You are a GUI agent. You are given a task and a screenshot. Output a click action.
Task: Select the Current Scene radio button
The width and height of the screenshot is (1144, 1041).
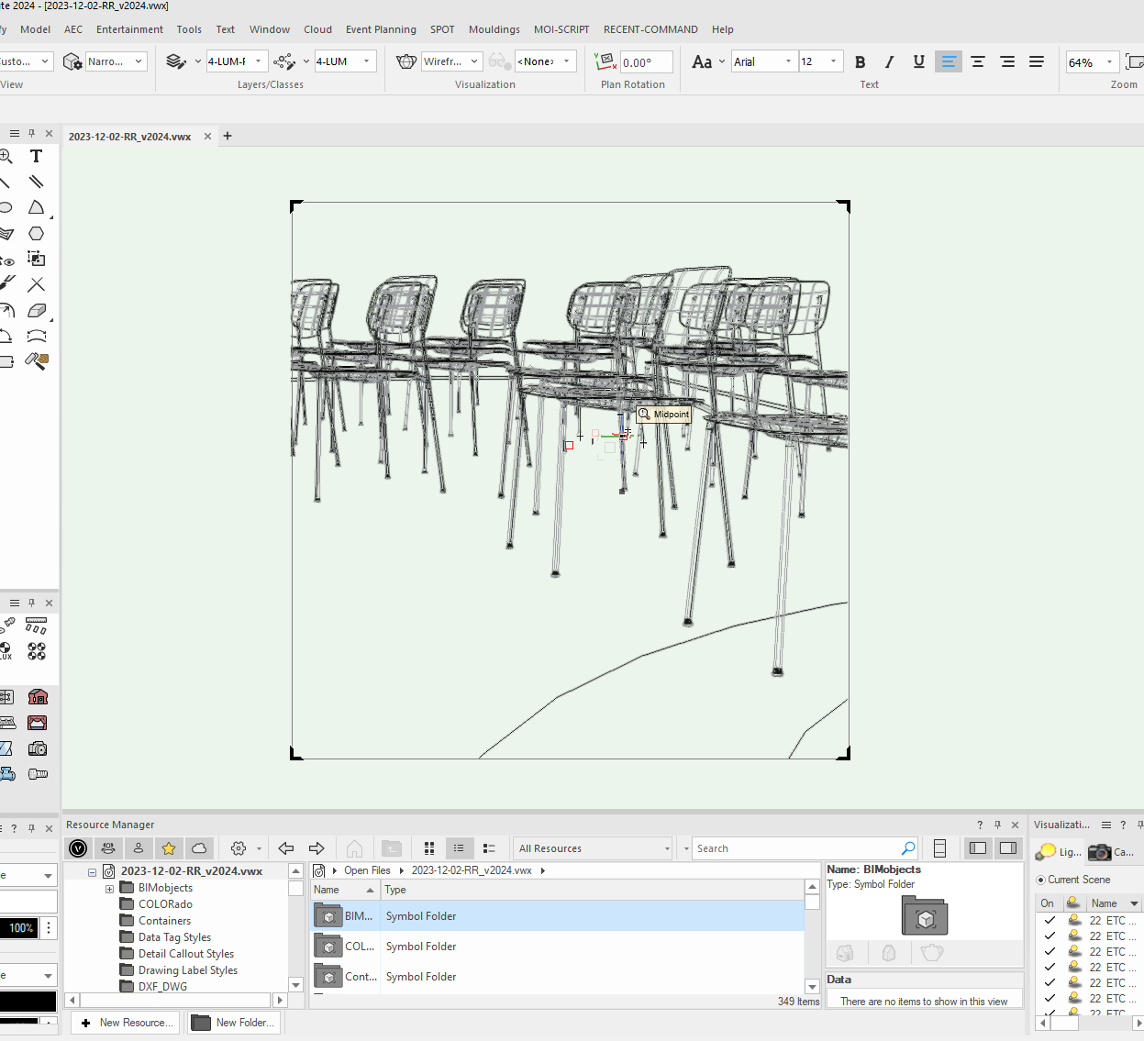click(1041, 879)
